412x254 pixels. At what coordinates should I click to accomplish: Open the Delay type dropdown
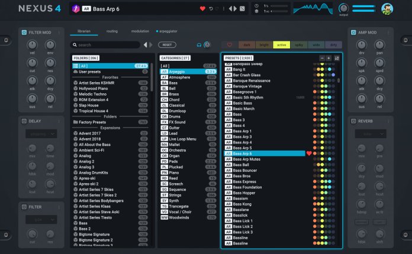pos(41,134)
